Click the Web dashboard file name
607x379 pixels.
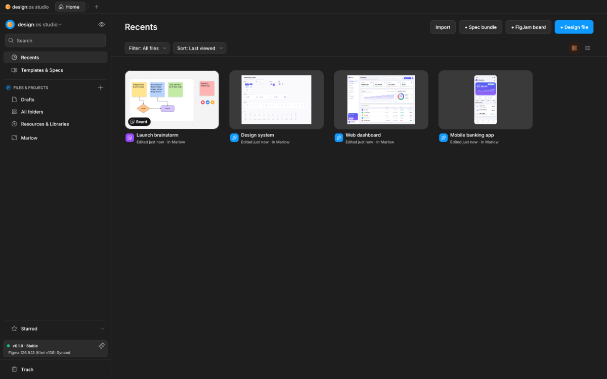click(x=363, y=135)
